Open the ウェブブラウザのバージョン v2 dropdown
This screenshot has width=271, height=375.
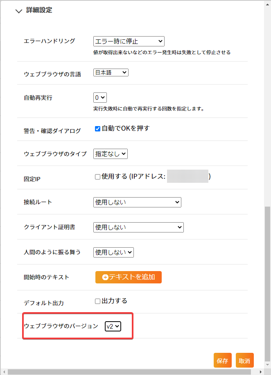click(113, 327)
